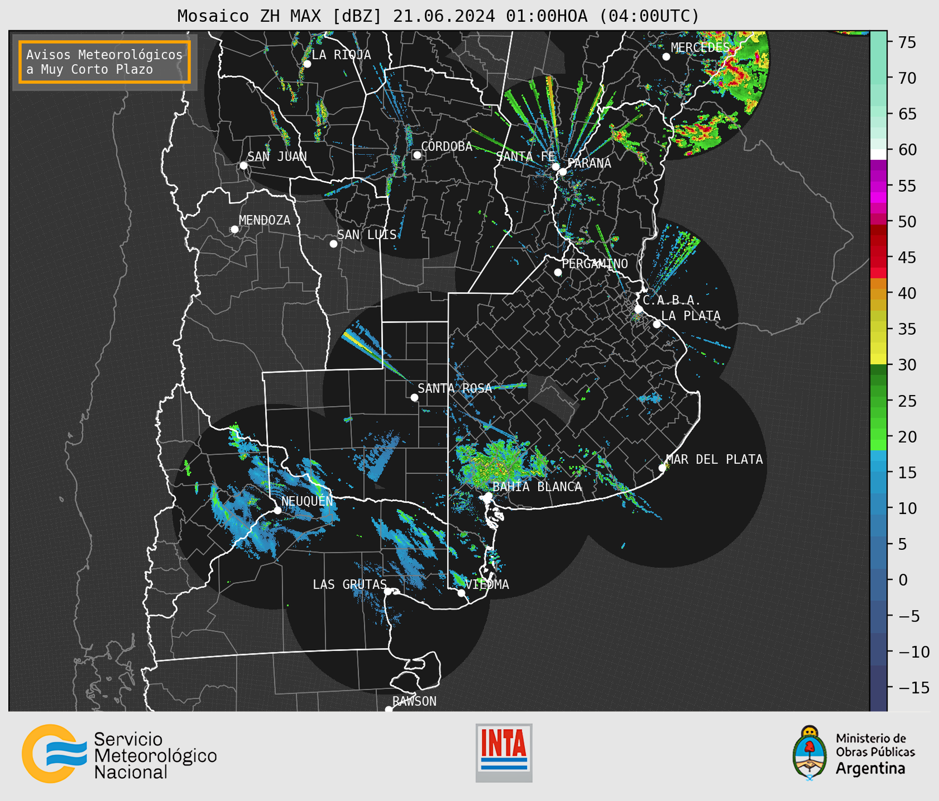Click the 55 dBZ magenta band on color scale
Viewport: 939px width, 801px height.
878,185
